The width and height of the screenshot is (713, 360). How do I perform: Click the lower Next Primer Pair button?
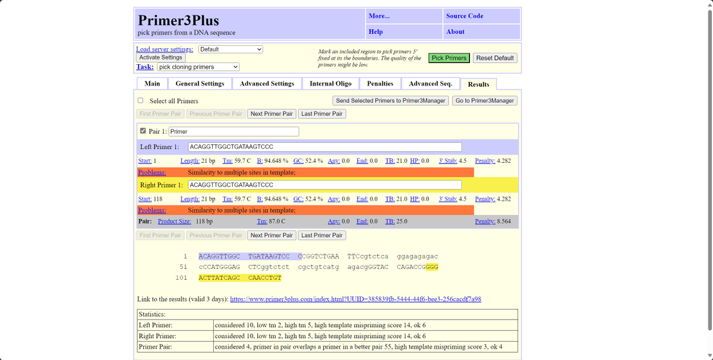click(272, 235)
